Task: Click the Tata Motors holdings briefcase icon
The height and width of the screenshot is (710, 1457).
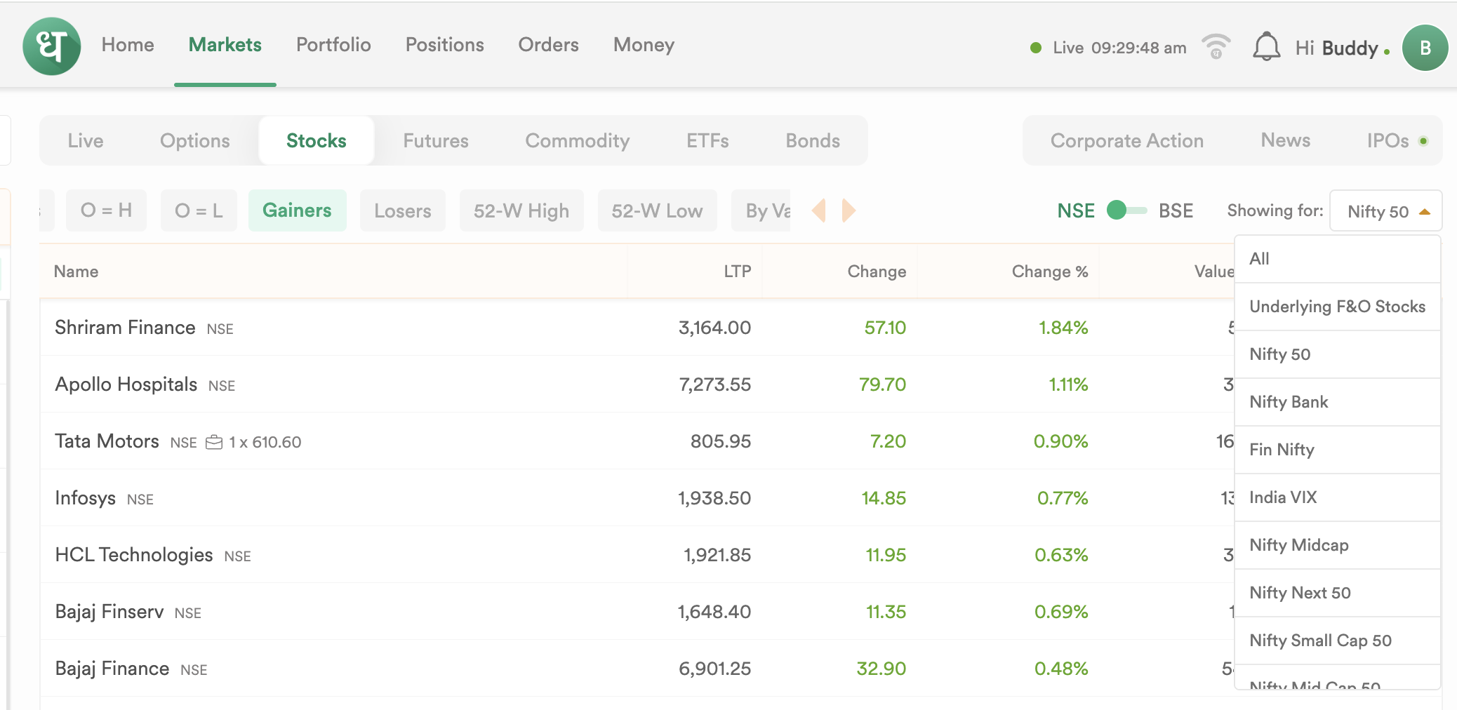Action: click(x=214, y=443)
